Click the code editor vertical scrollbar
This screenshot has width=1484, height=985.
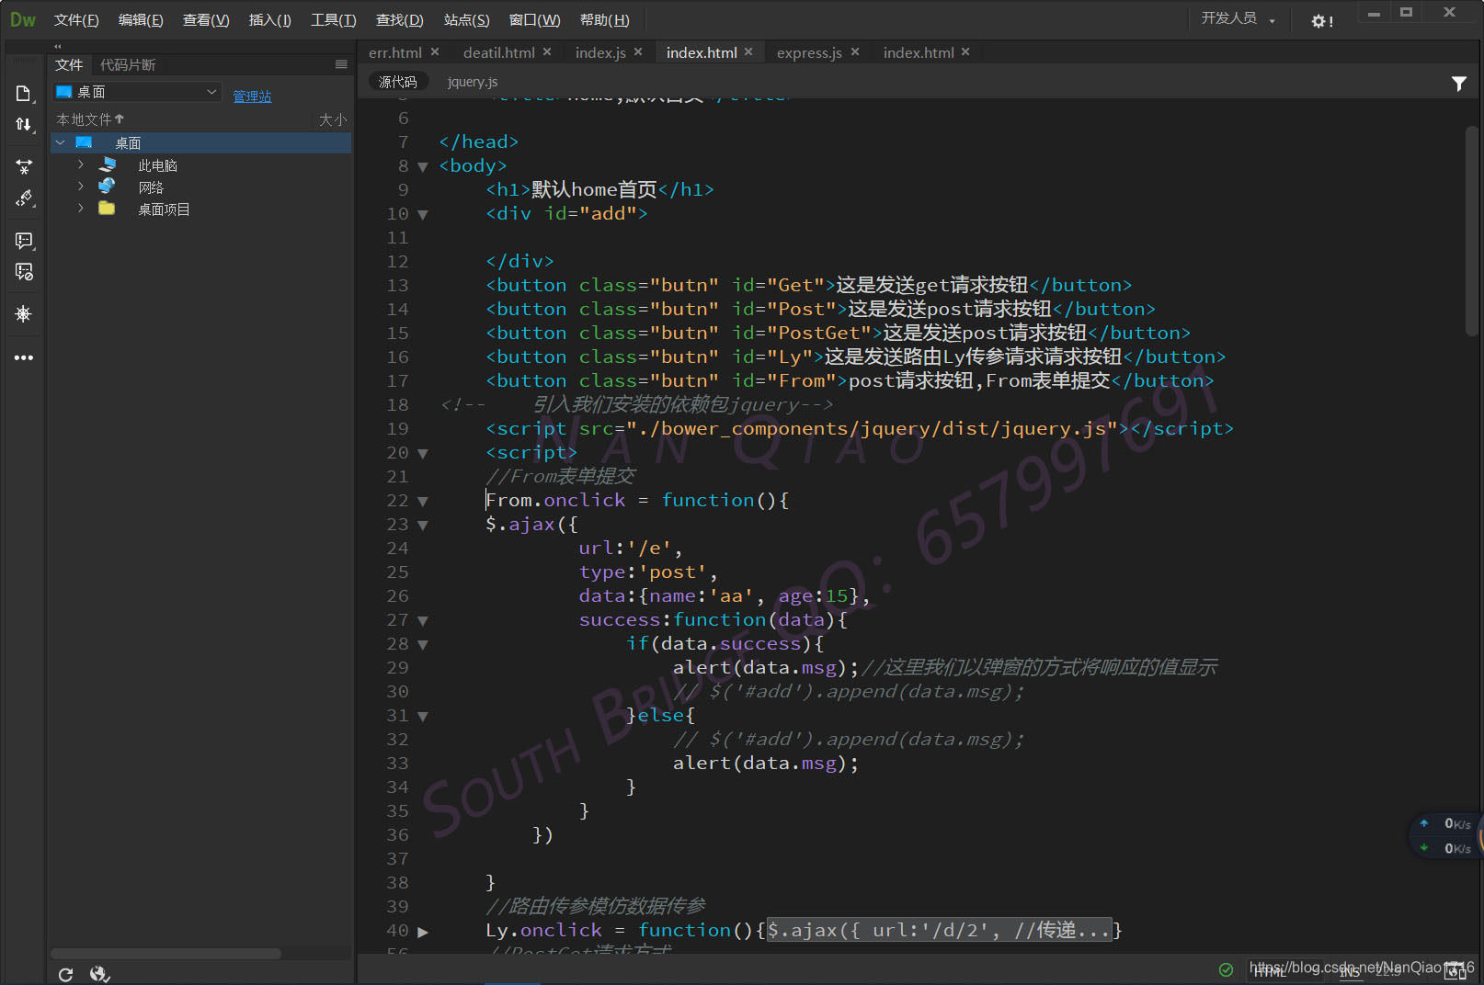coord(1472,230)
